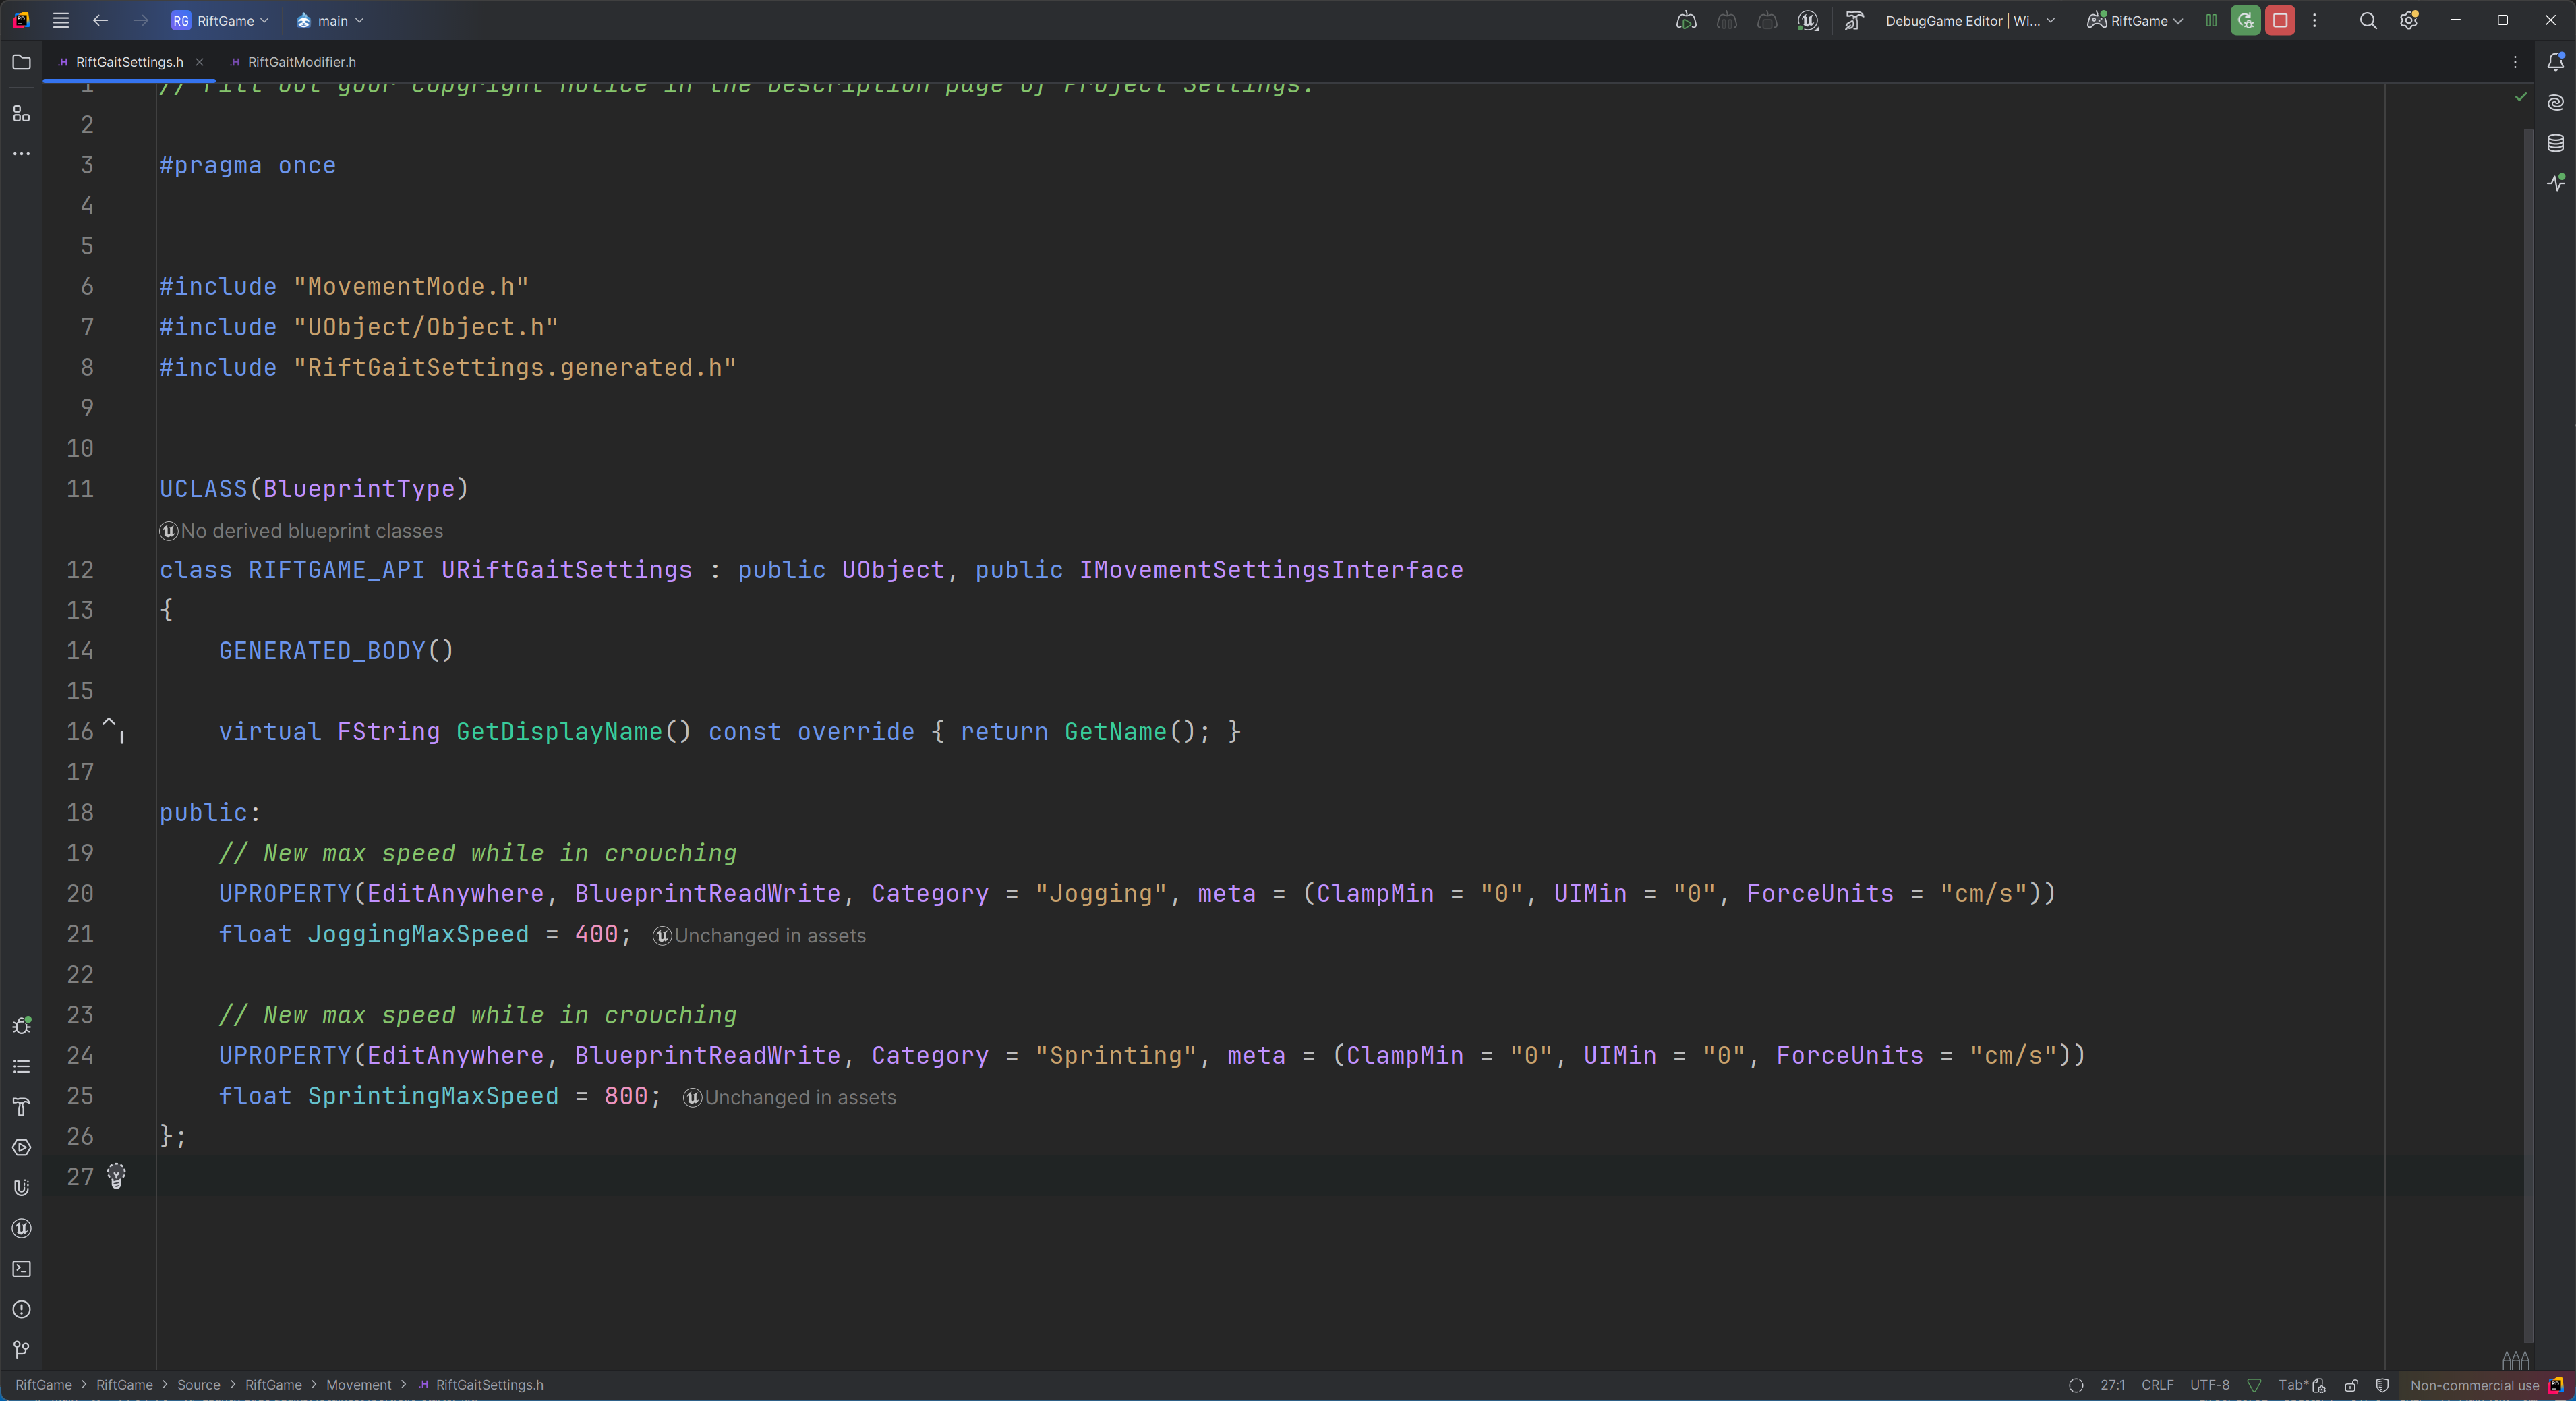The height and width of the screenshot is (1401, 2576).
Task: Click the Unreal Engine connection status icon
Action: (1808, 20)
